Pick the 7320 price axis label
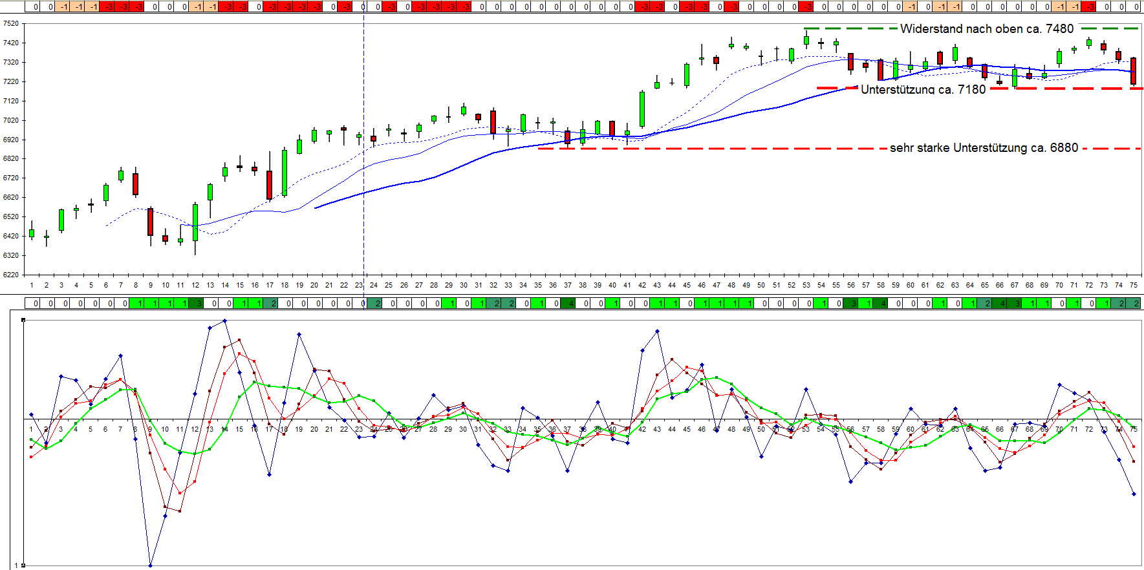This screenshot has height=570, width=1144. pos(11,62)
